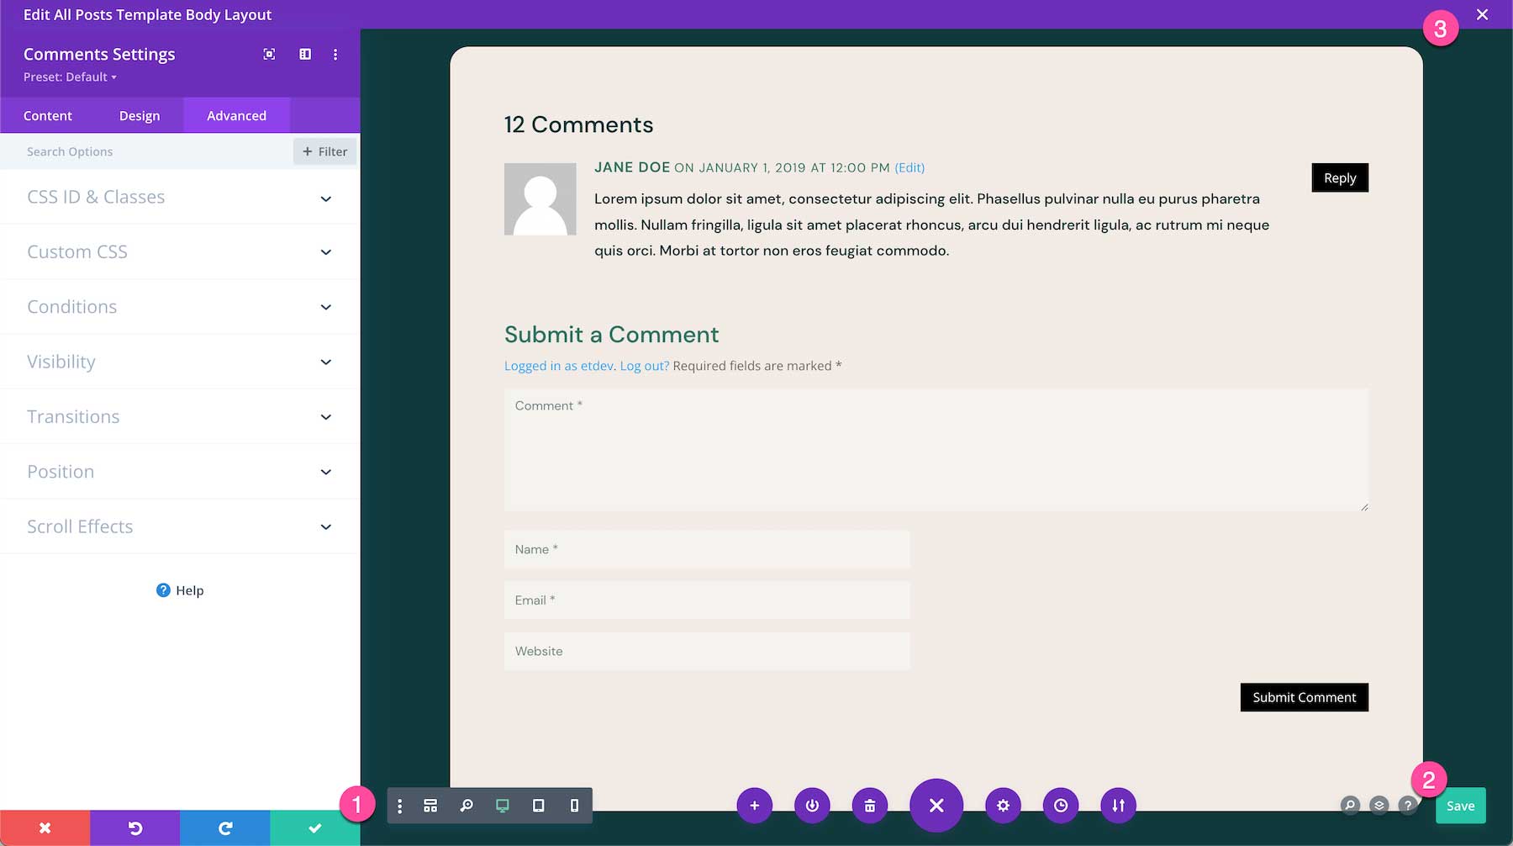The height and width of the screenshot is (846, 1513).
Task: Click Jane Doe's avatar thumbnail
Action: [540, 199]
